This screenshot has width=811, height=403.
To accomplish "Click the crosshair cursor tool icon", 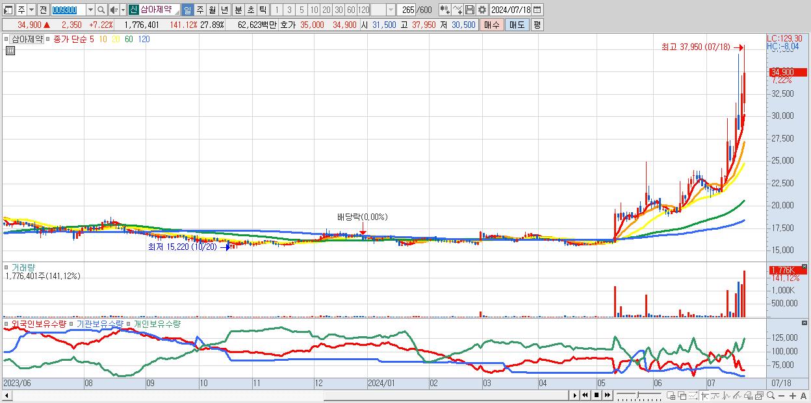I will 704,395.
